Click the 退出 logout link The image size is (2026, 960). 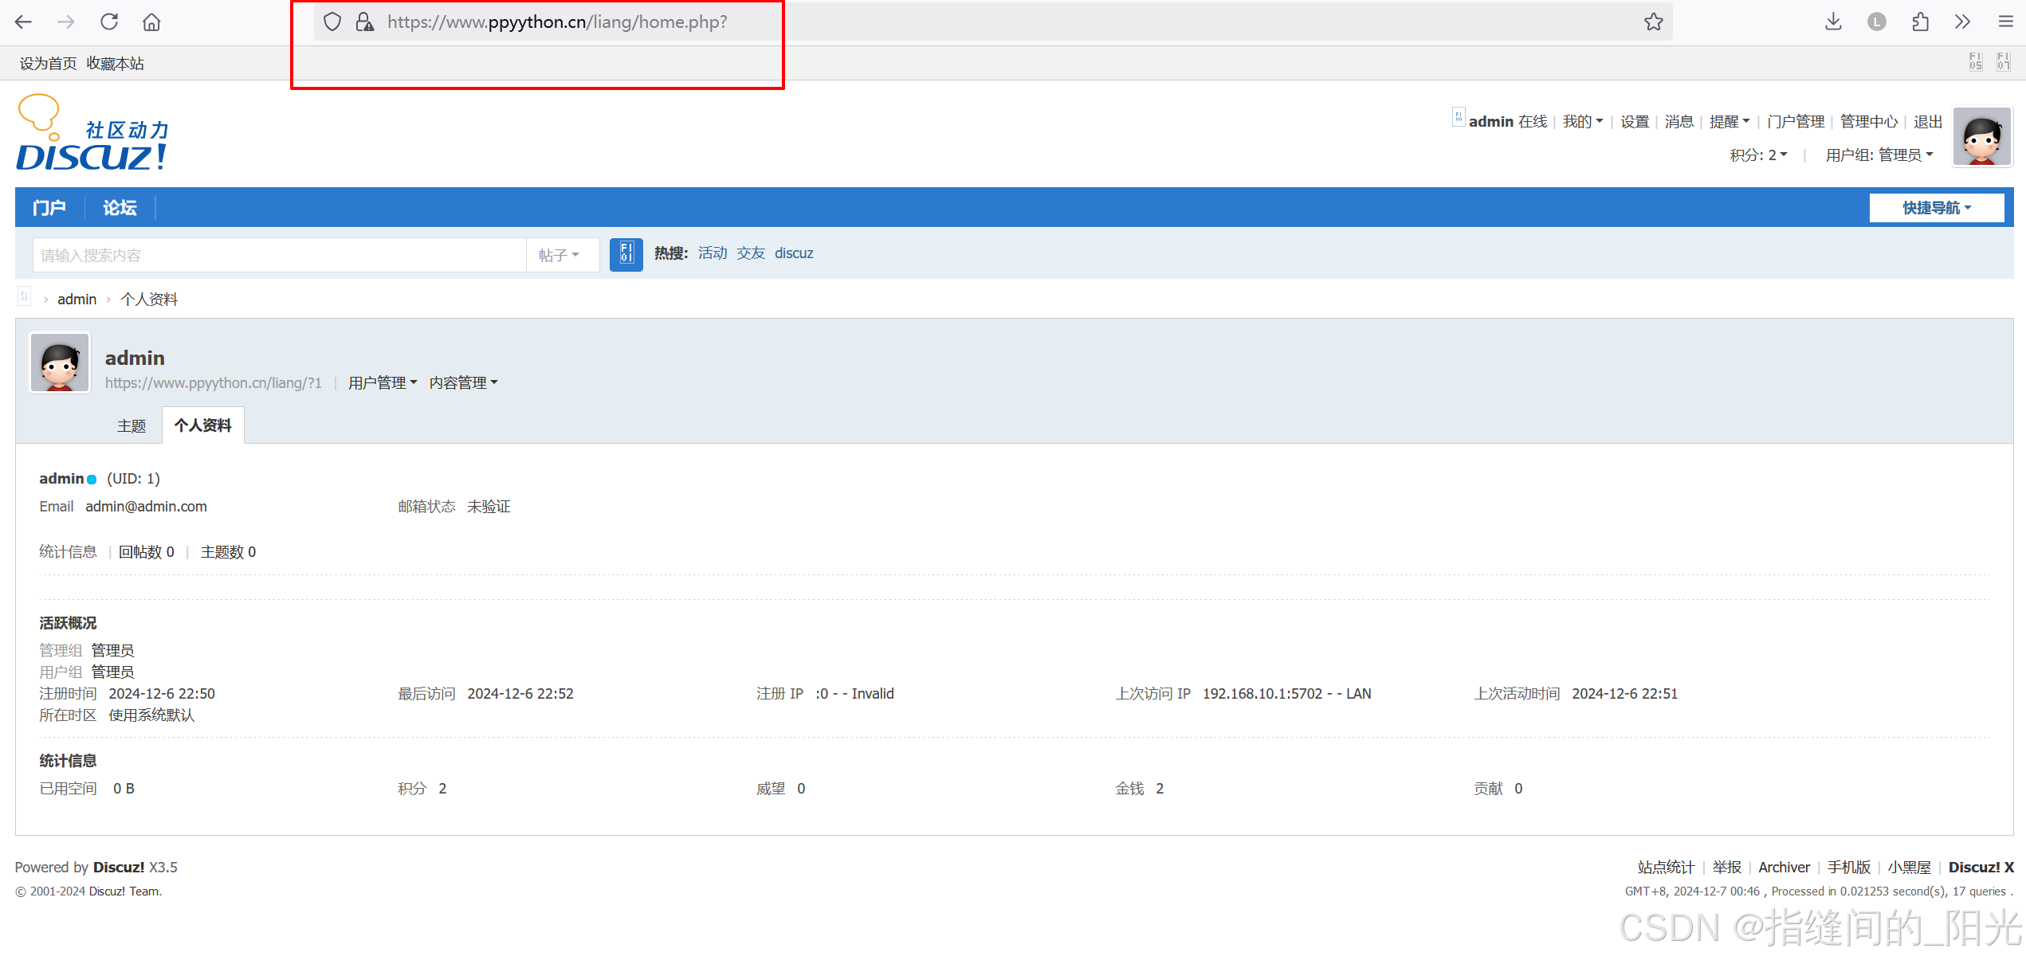point(1927,122)
